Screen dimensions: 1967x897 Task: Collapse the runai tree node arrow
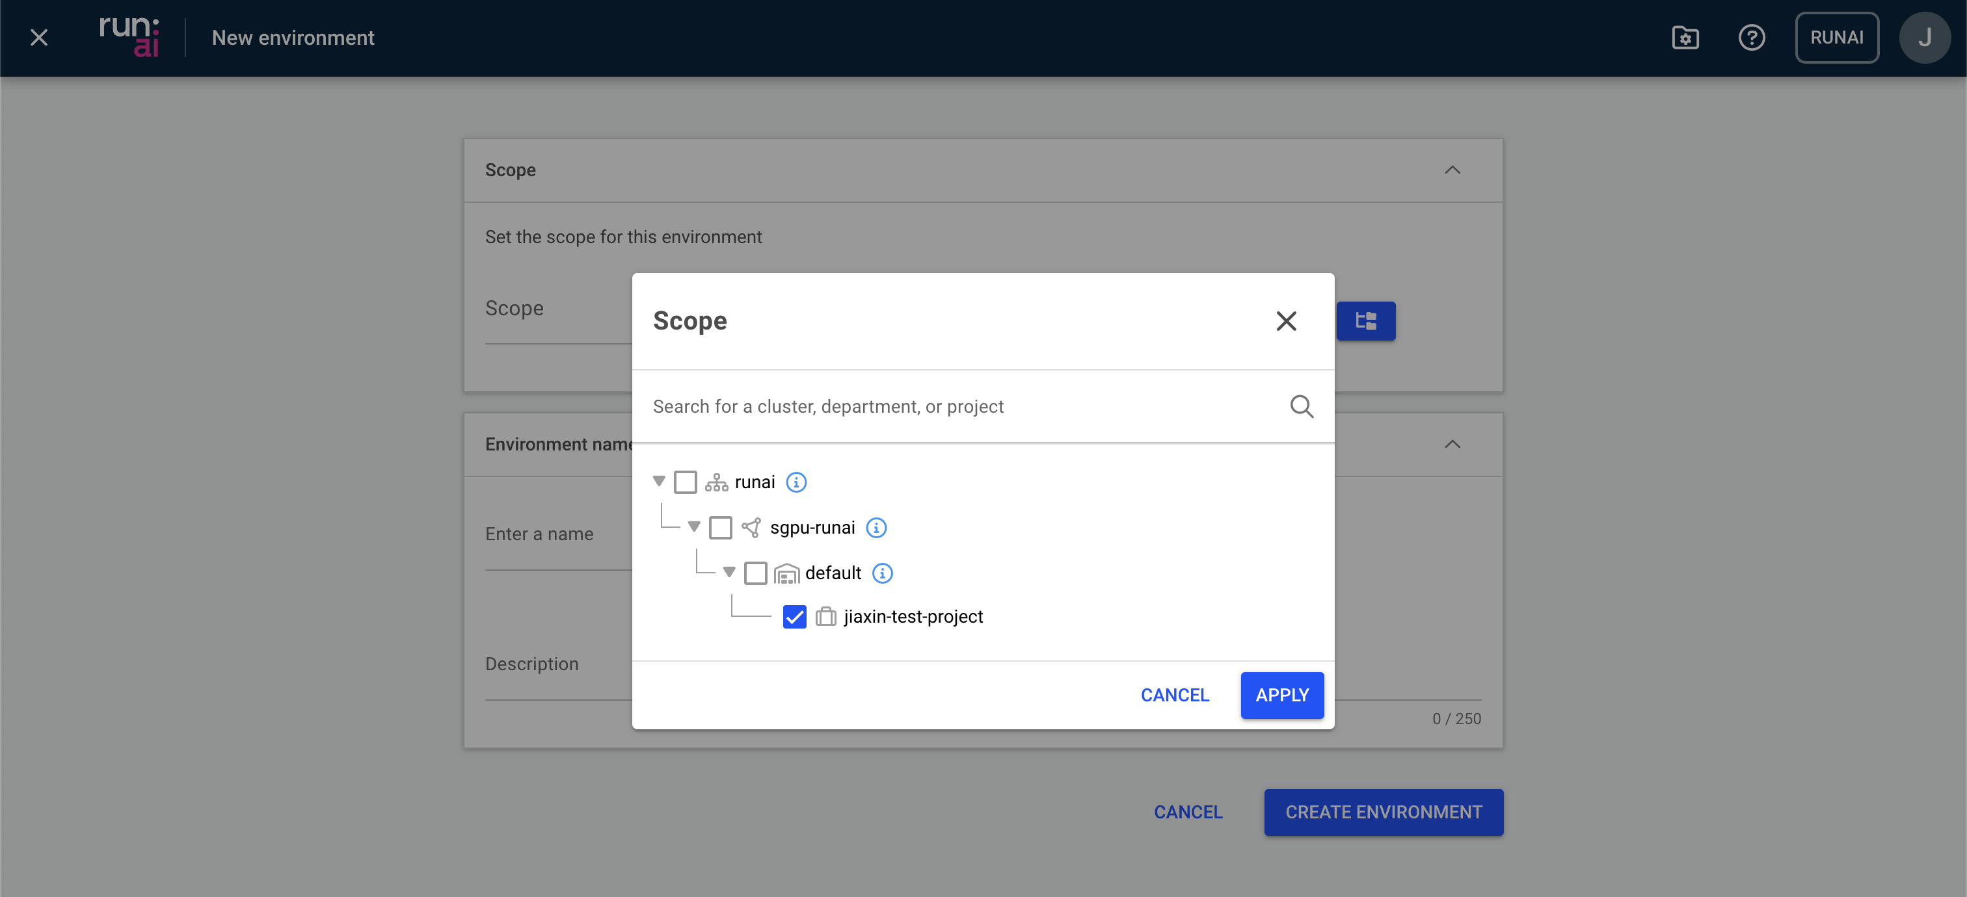[x=659, y=481]
